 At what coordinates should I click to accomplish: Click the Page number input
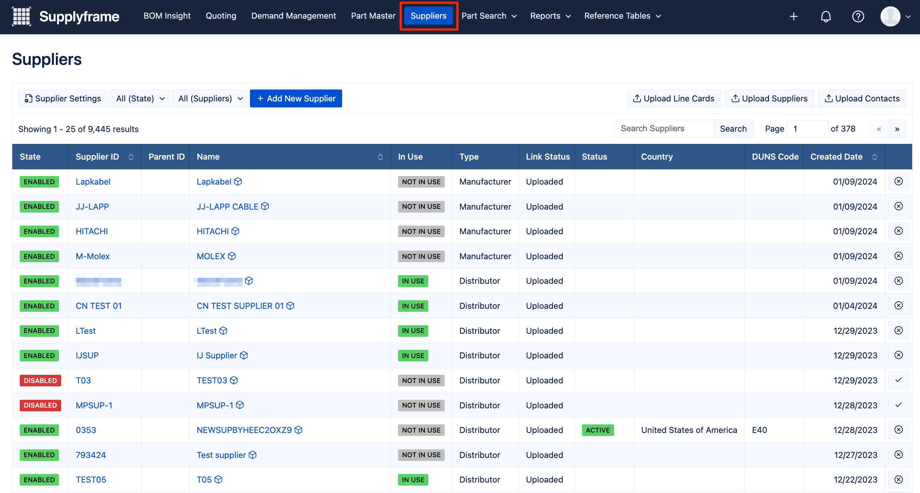[x=807, y=129]
